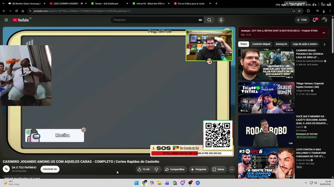Screen dimensions: 334x187
Task: Click the Perguntar ask button
Action: click(x=199, y=169)
